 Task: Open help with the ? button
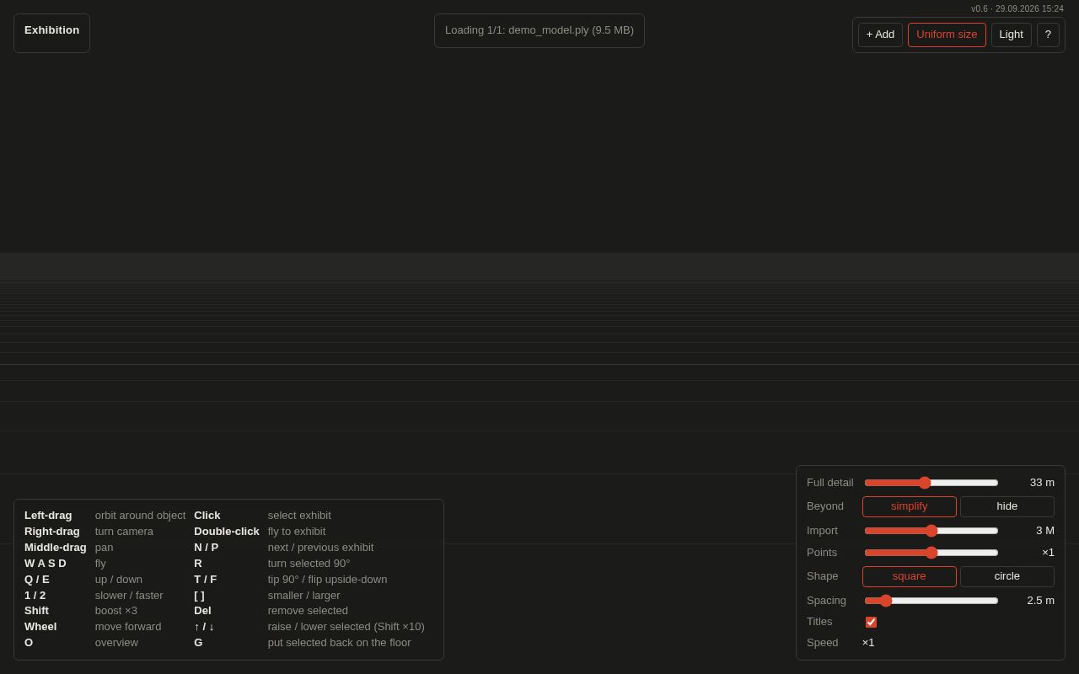pos(1048,35)
